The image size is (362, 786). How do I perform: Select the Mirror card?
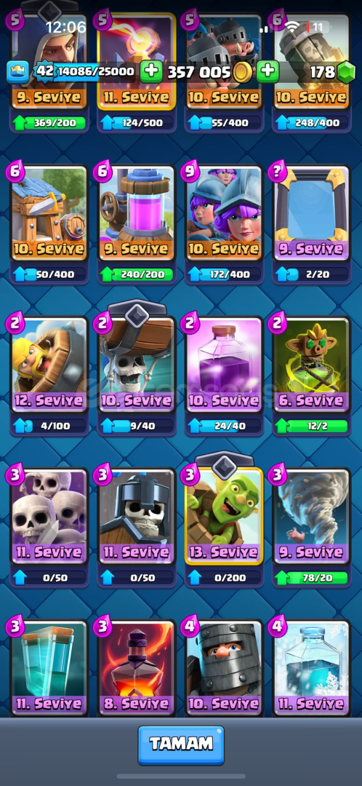coord(311,214)
